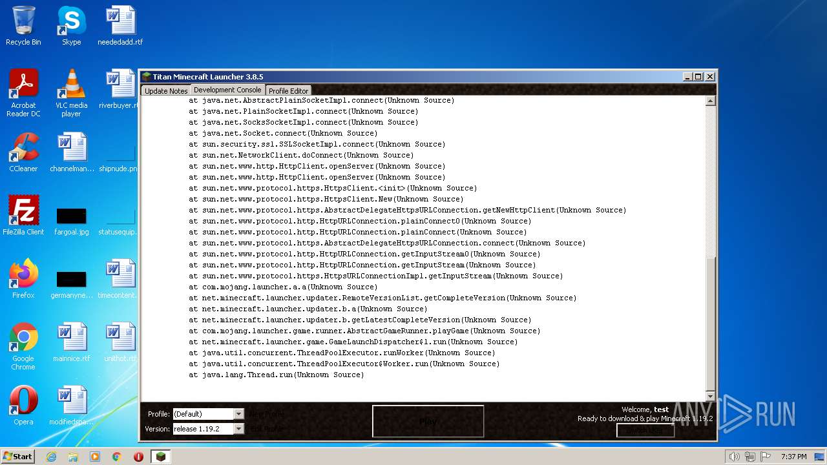Maximize the Titan Minecraft Launcher window
Viewport: 827px width, 465px height.
click(698, 76)
